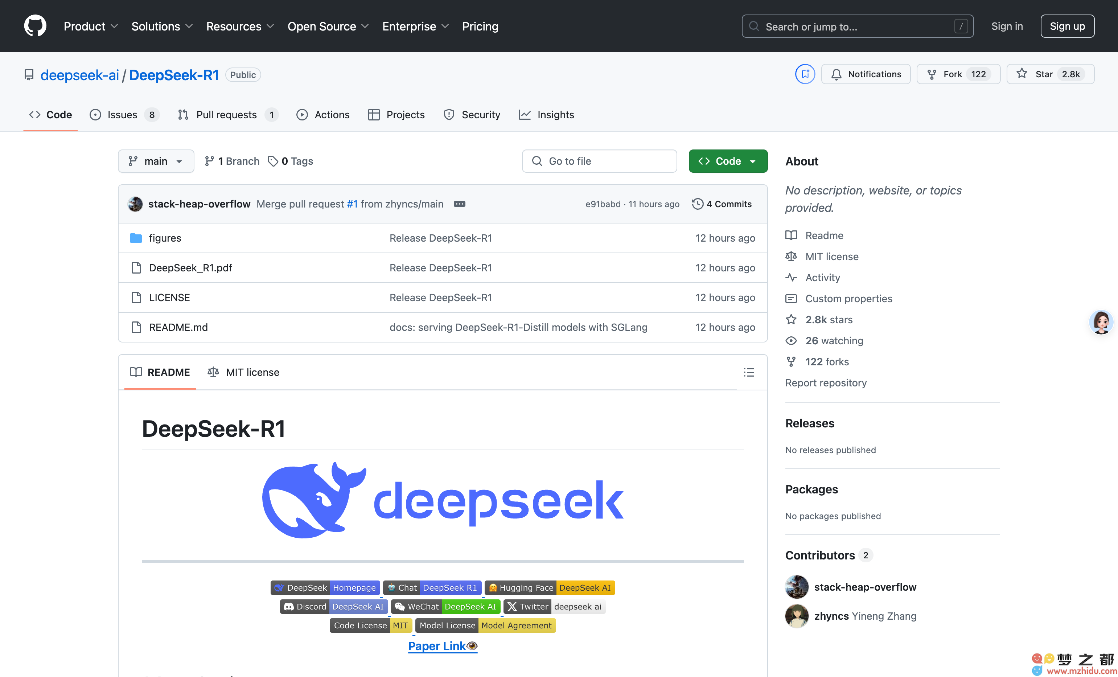Click the stack-heap-overflow commit author avatar
The image size is (1118, 677).
coord(135,204)
